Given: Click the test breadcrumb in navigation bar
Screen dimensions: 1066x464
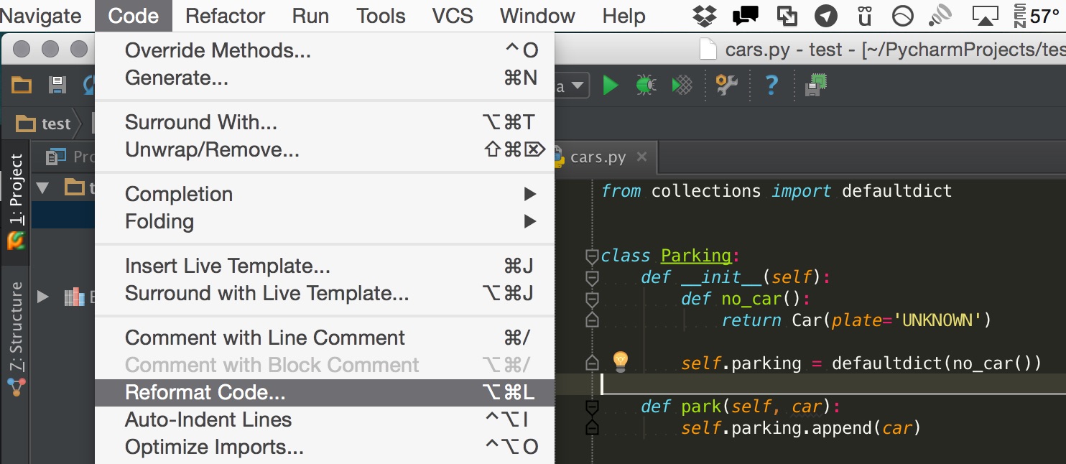Looking at the screenshot, I should coord(45,124).
